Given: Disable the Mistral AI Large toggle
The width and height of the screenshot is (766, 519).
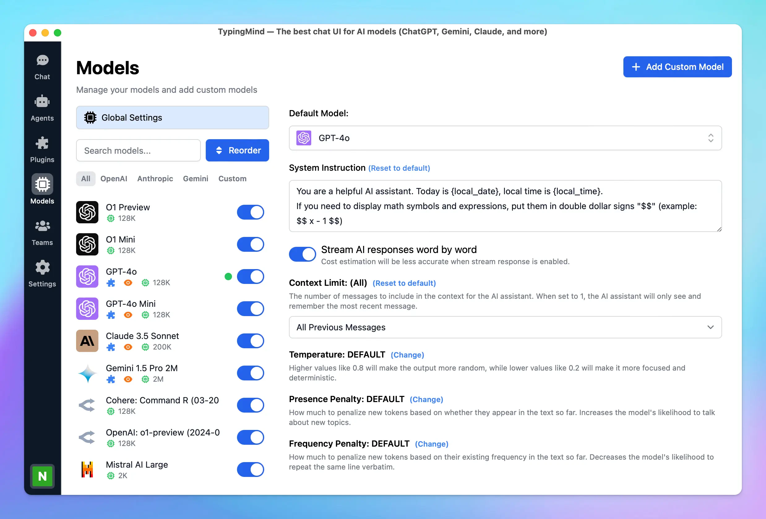Looking at the screenshot, I should (251, 470).
